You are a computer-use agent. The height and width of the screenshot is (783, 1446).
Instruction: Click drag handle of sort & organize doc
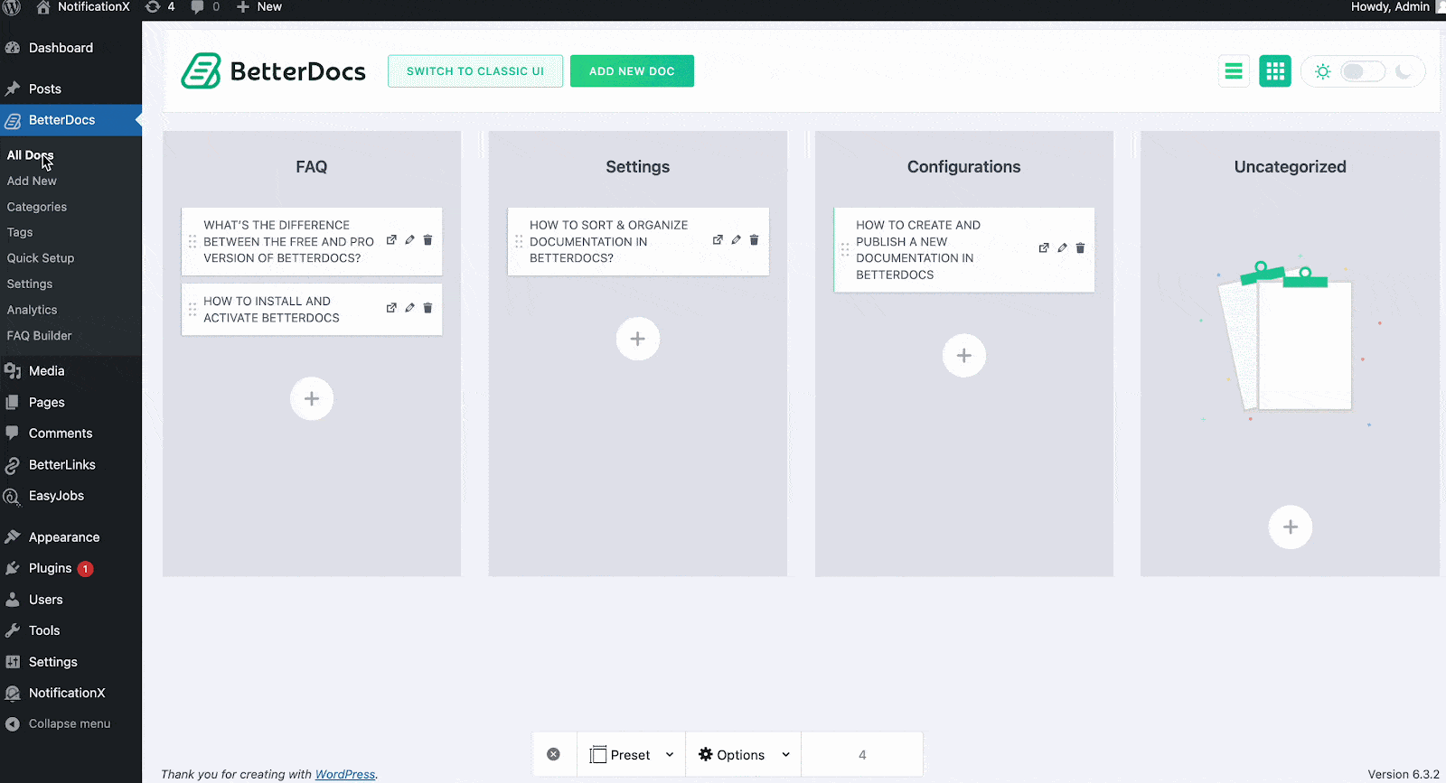pyautogui.click(x=519, y=241)
